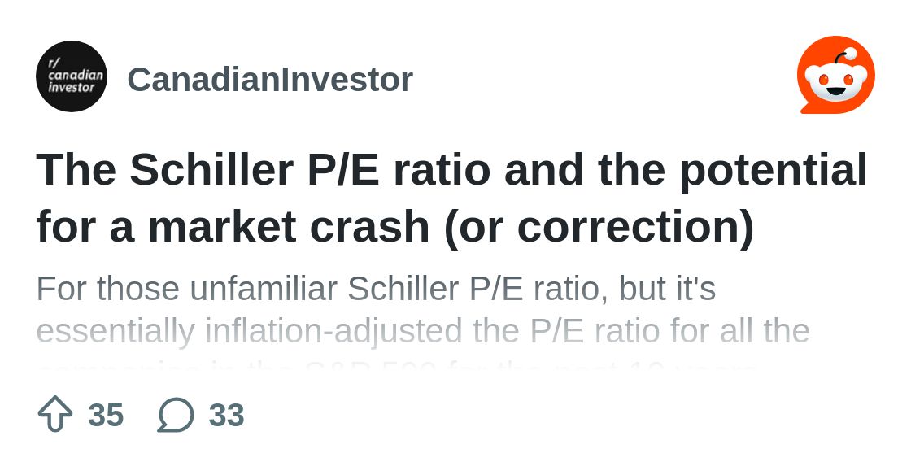Click "but it's" in the preview text
The height and width of the screenshot is (475, 911).
[667, 289]
